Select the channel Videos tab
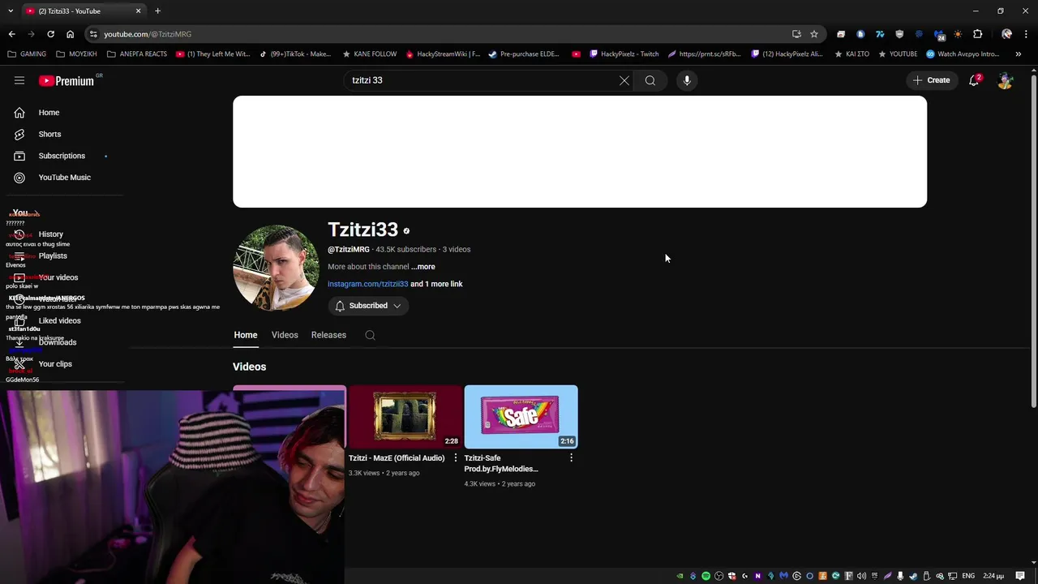This screenshot has width=1038, height=584. pyautogui.click(x=285, y=335)
